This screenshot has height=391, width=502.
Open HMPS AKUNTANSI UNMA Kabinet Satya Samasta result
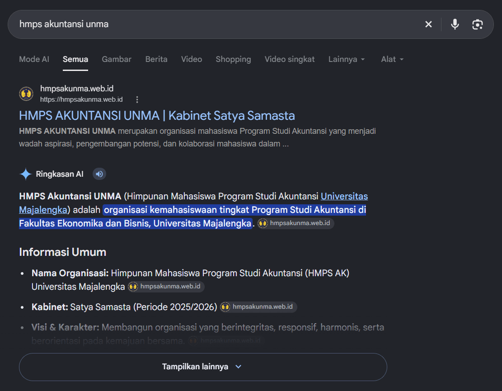click(x=157, y=116)
